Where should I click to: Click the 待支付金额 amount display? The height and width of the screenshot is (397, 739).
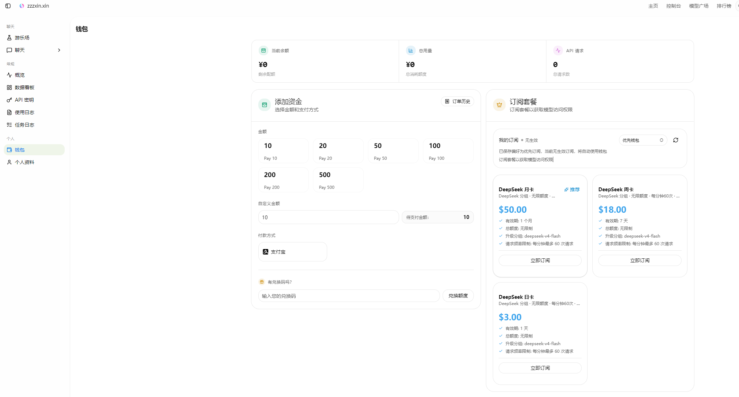[x=438, y=217]
